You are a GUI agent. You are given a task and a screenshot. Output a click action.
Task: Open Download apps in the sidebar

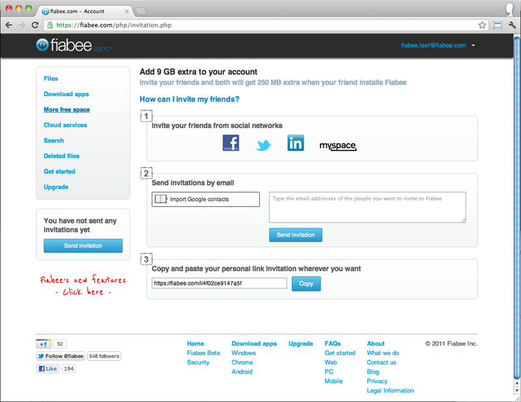pyautogui.click(x=66, y=94)
